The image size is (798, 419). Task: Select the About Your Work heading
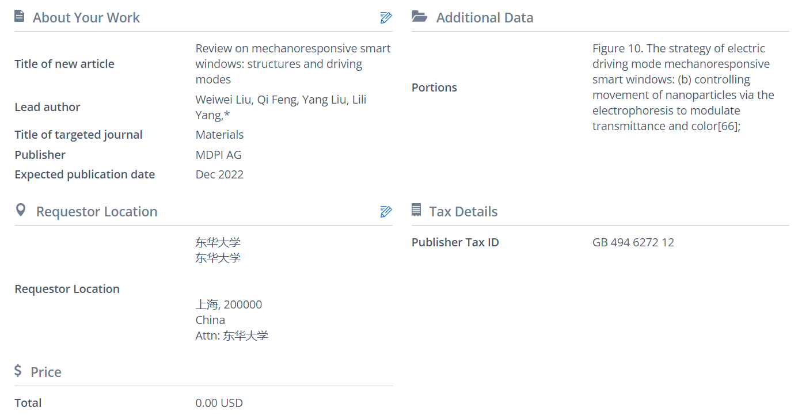click(x=86, y=18)
